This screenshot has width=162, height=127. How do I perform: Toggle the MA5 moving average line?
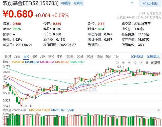click(17, 62)
